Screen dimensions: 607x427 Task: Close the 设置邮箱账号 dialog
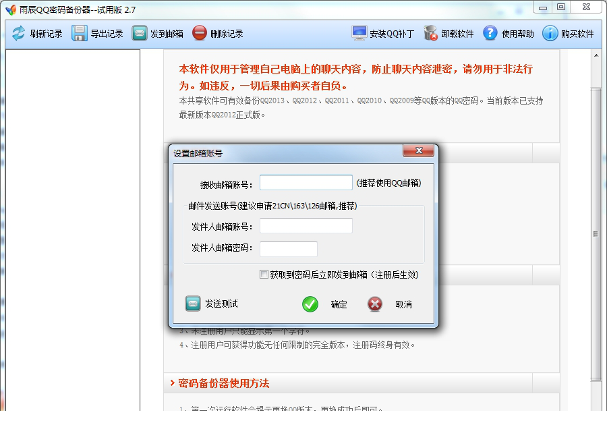418,150
